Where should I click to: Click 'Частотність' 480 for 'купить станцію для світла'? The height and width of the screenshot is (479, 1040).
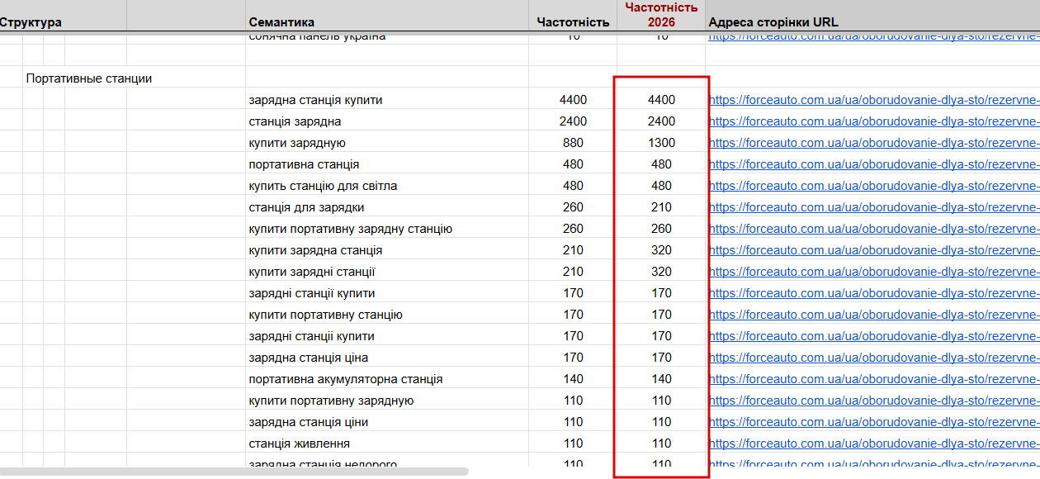(x=573, y=186)
